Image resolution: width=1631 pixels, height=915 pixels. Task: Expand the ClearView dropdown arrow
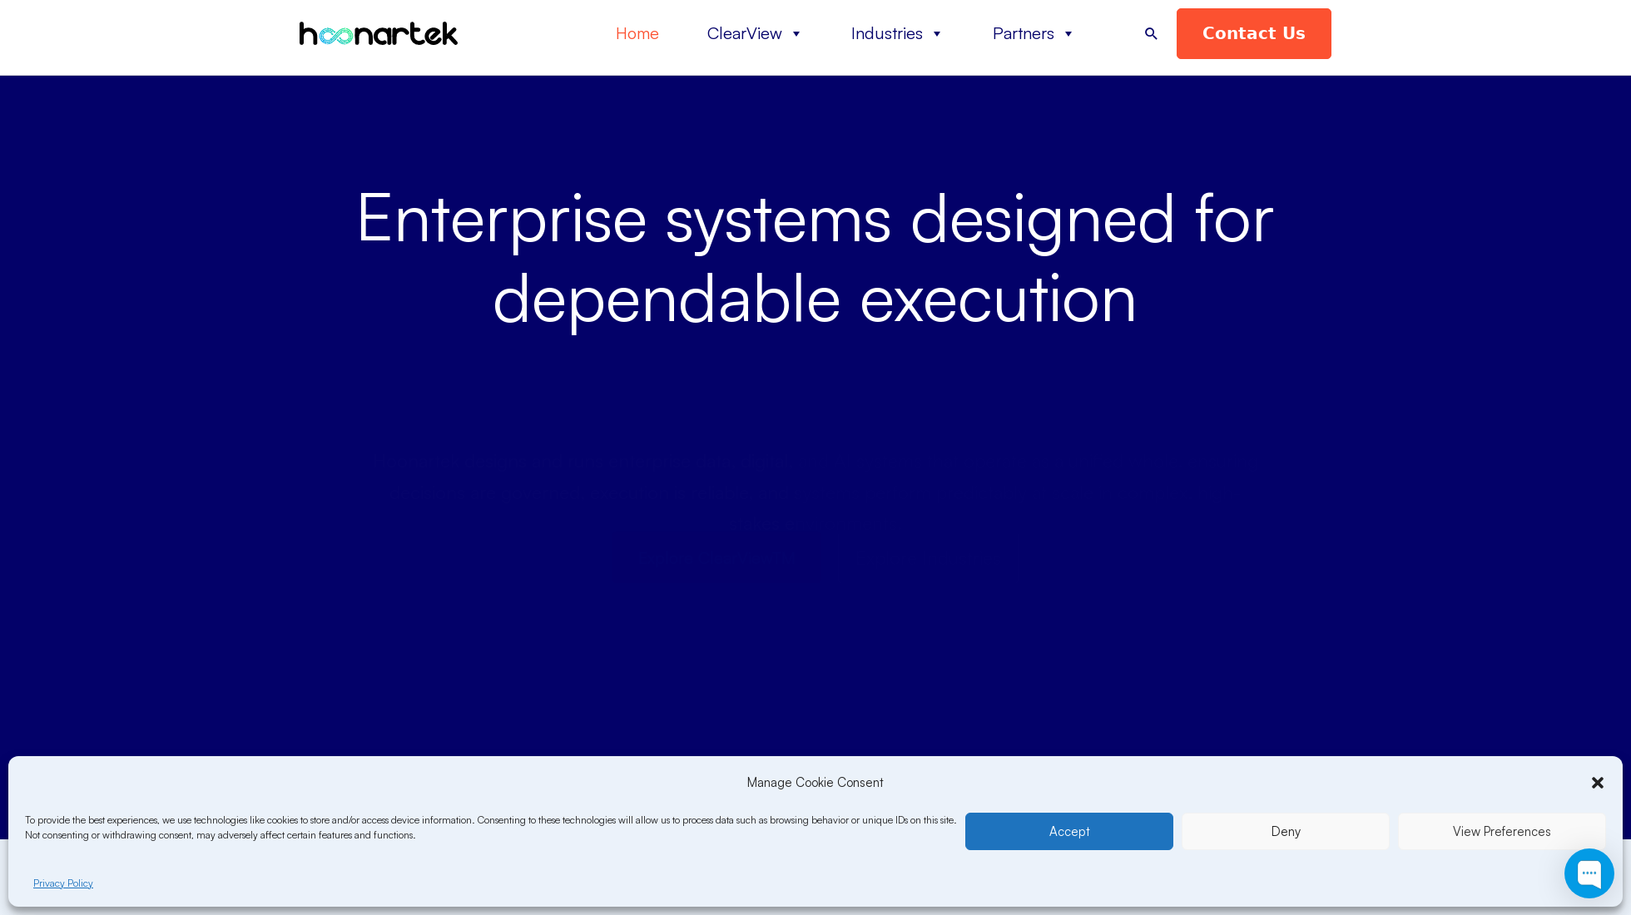tap(796, 34)
